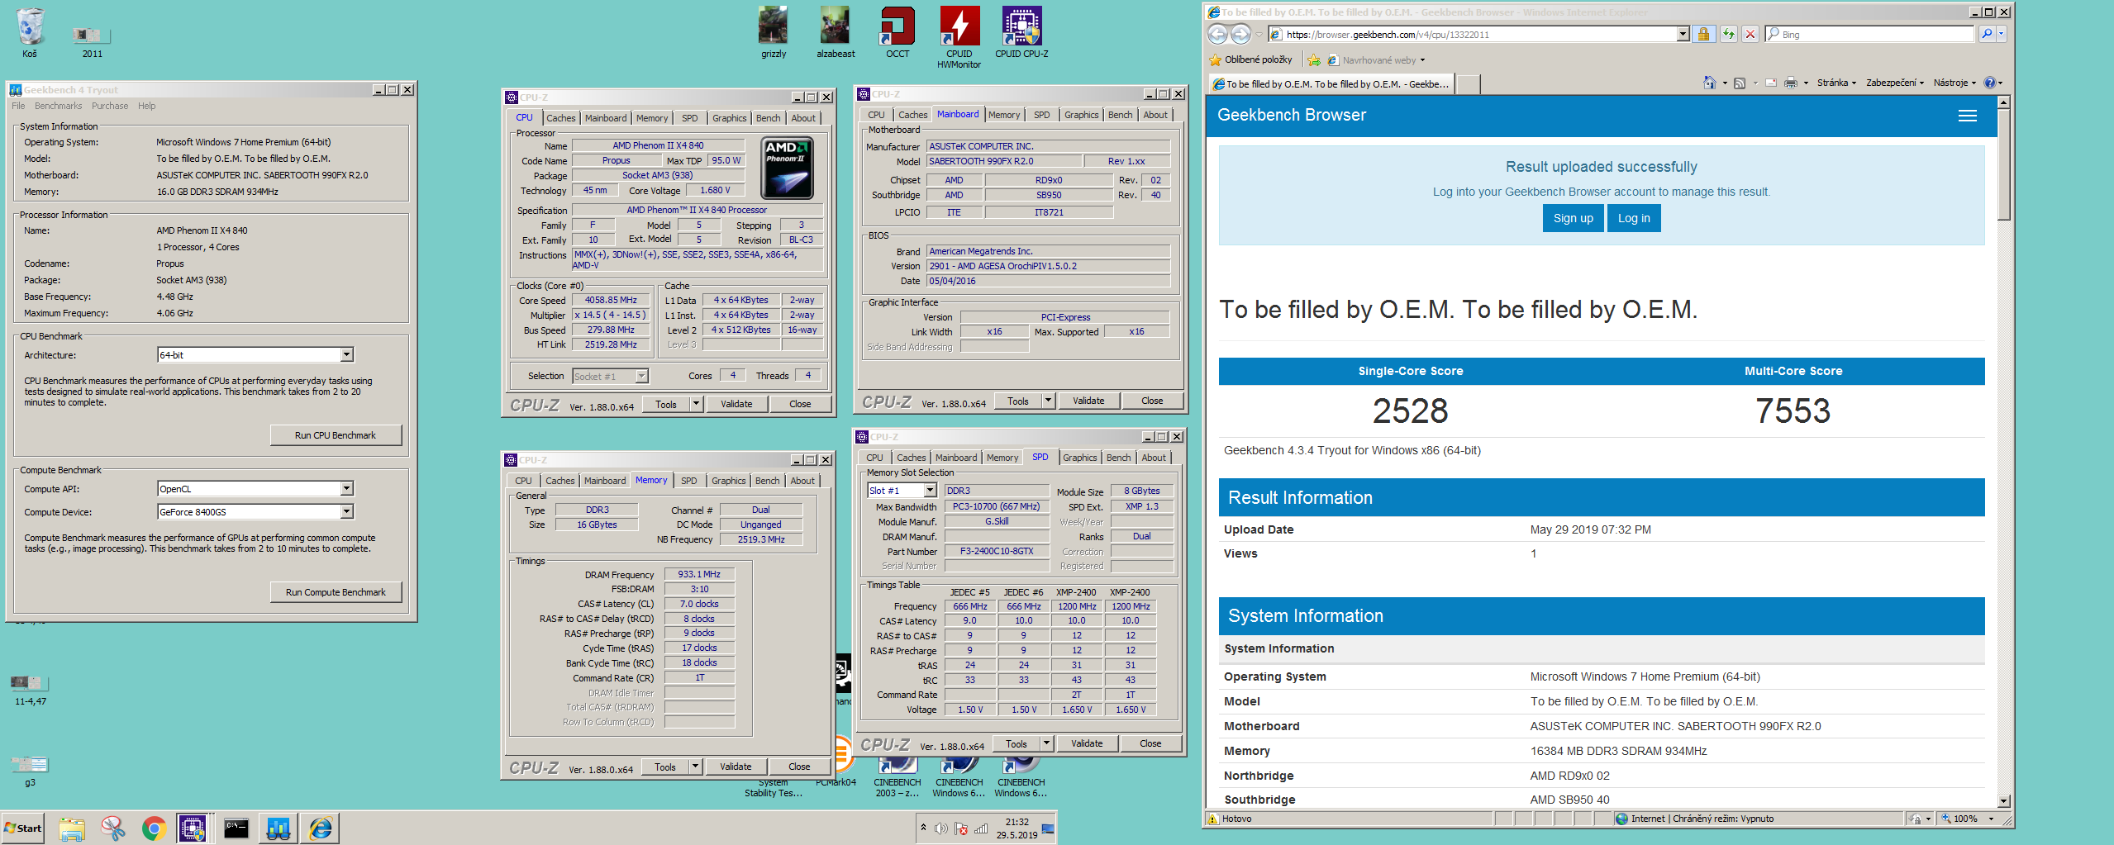The height and width of the screenshot is (845, 2114).
Task: Open Windows Explorer from the taskbar
Action: [72, 828]
